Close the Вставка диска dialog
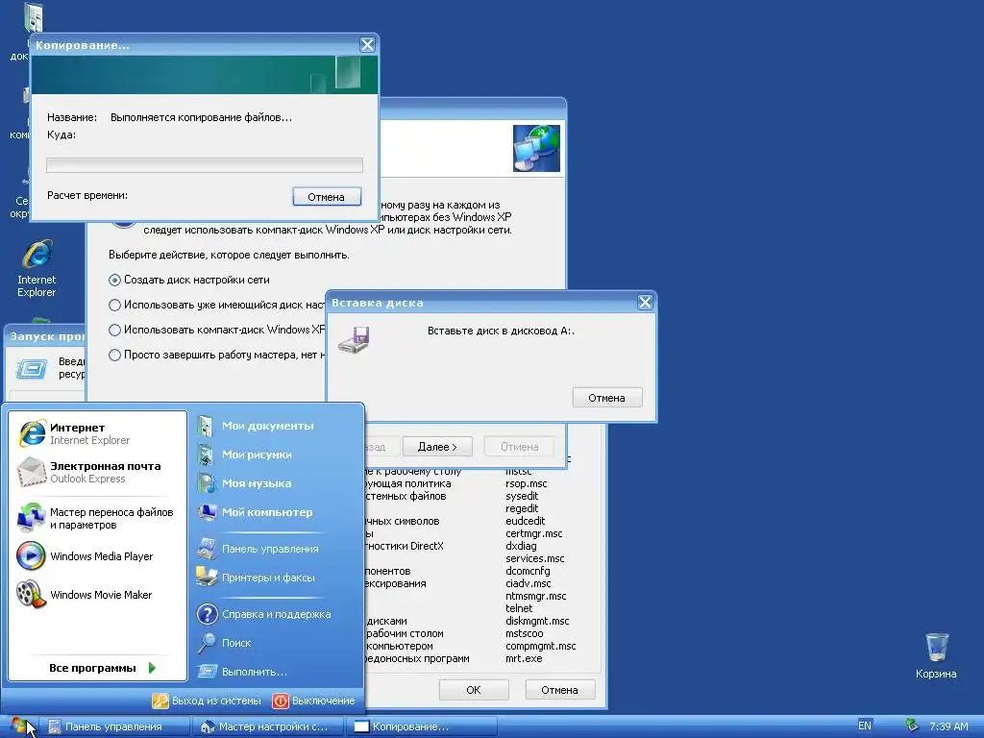The width and height of the screenshot is (984, 738). tap(645, 303)
